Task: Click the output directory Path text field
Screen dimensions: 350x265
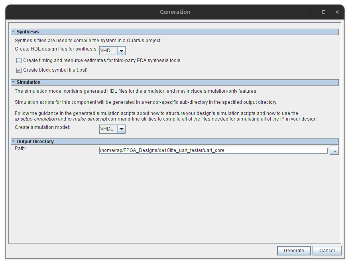Action: [x=213, y=150]
